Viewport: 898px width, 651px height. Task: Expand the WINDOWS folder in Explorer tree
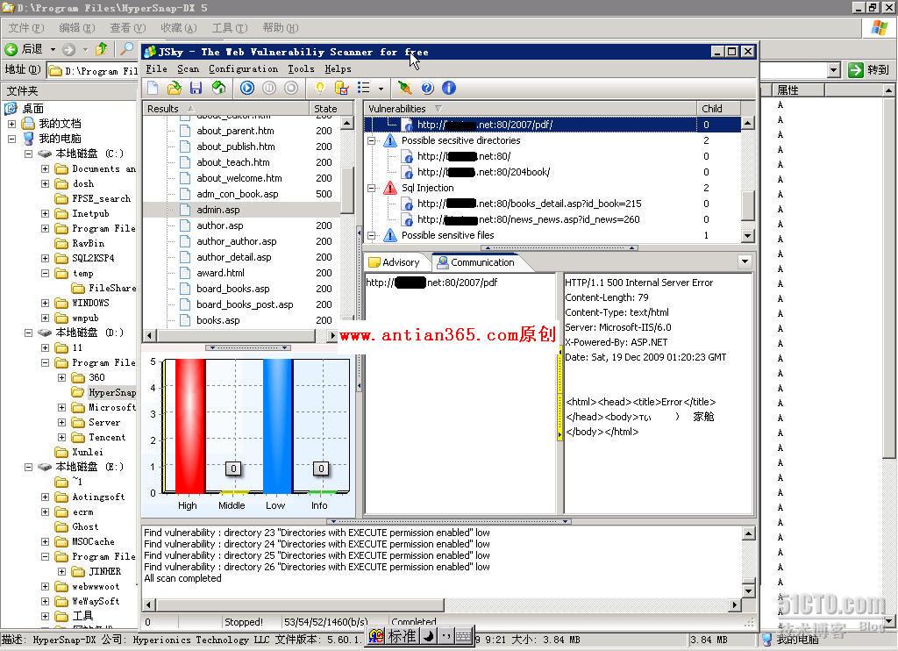coord(45,303)
